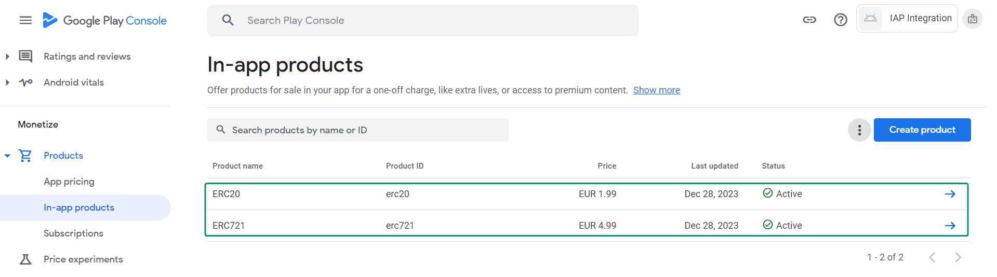Click the account avatar icon
Viewport: 997px width, 277px height.
click(x=972, y=19)
